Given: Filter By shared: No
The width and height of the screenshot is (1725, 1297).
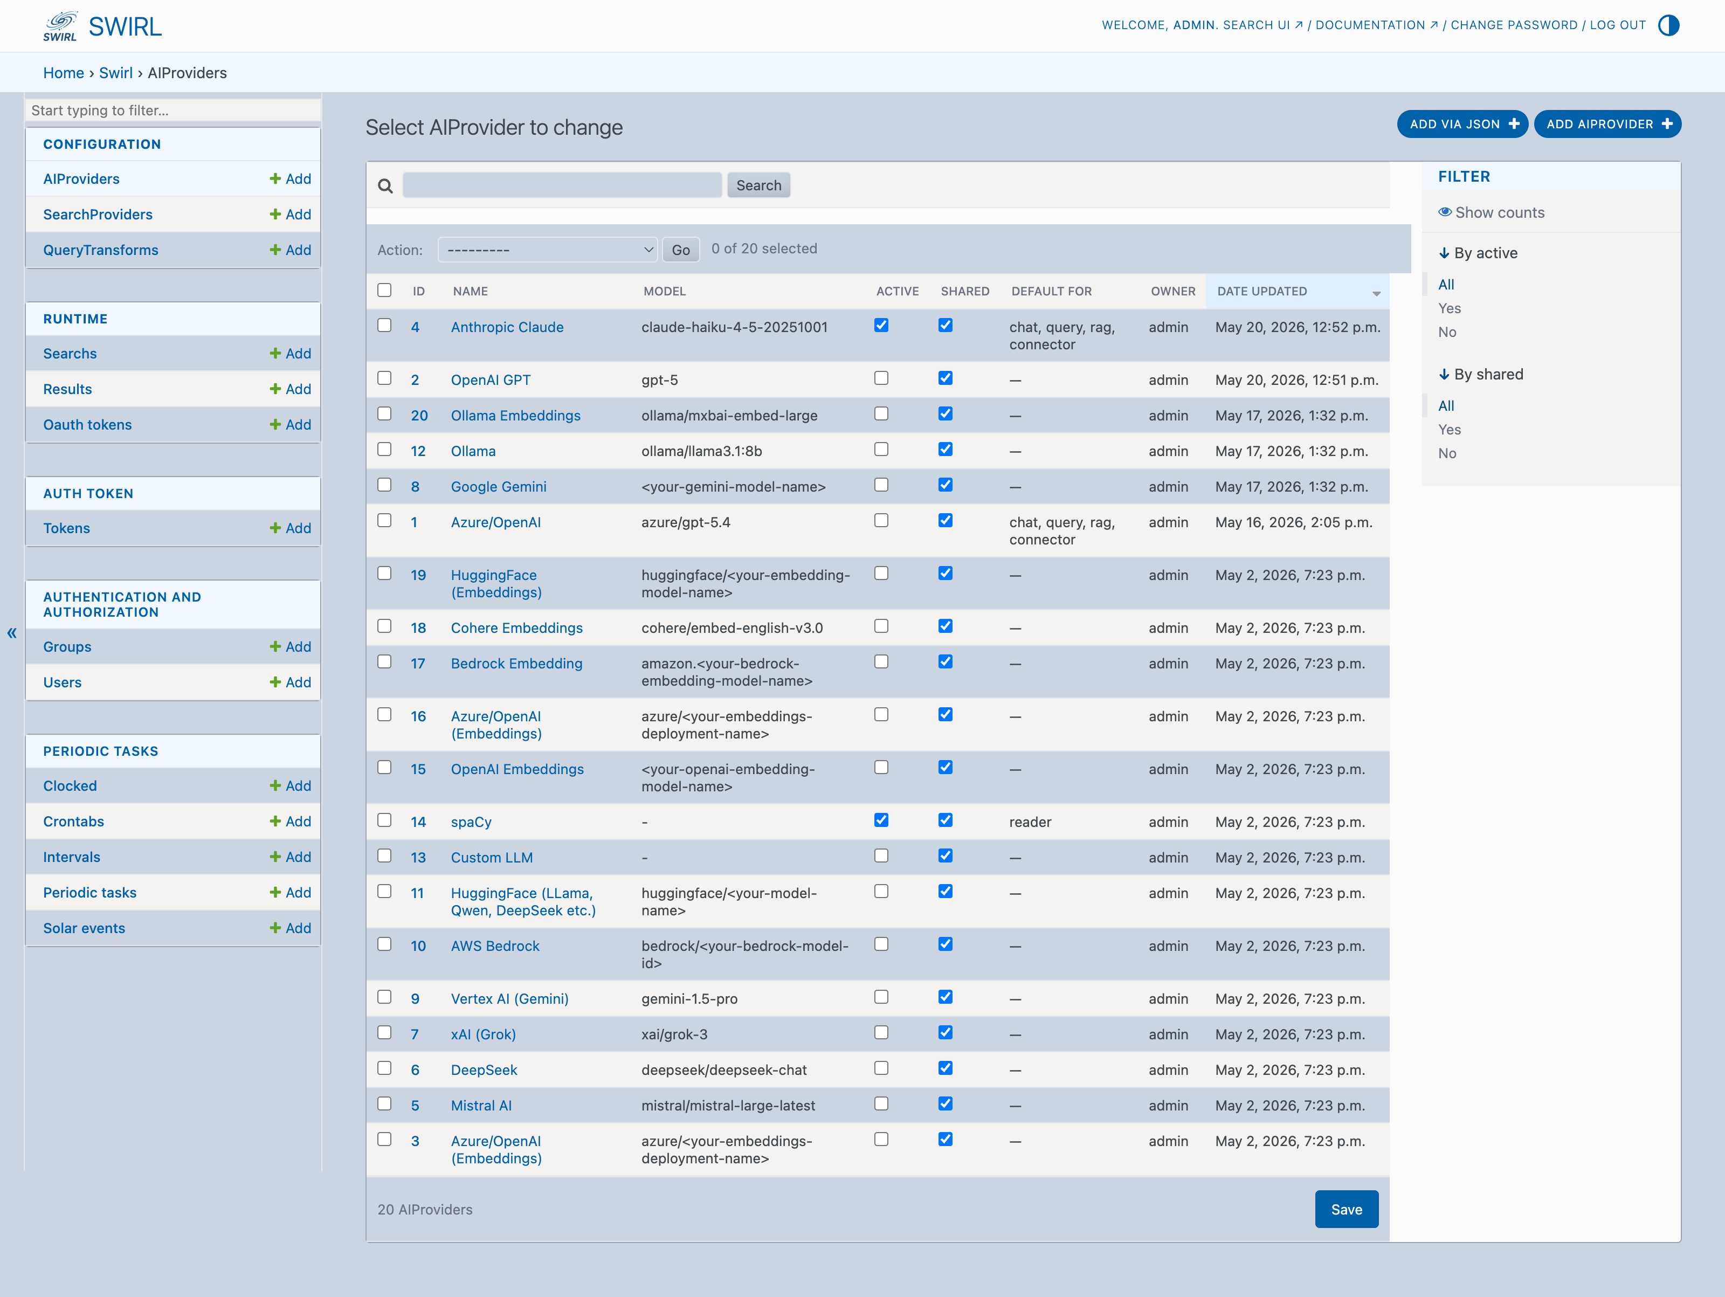Looking at the screenshot, I should click(1447, 453).
